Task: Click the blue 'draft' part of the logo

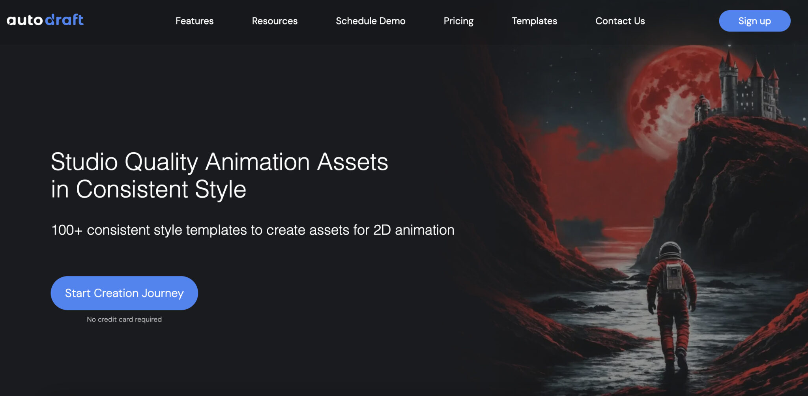Action: tap(64, 20)
